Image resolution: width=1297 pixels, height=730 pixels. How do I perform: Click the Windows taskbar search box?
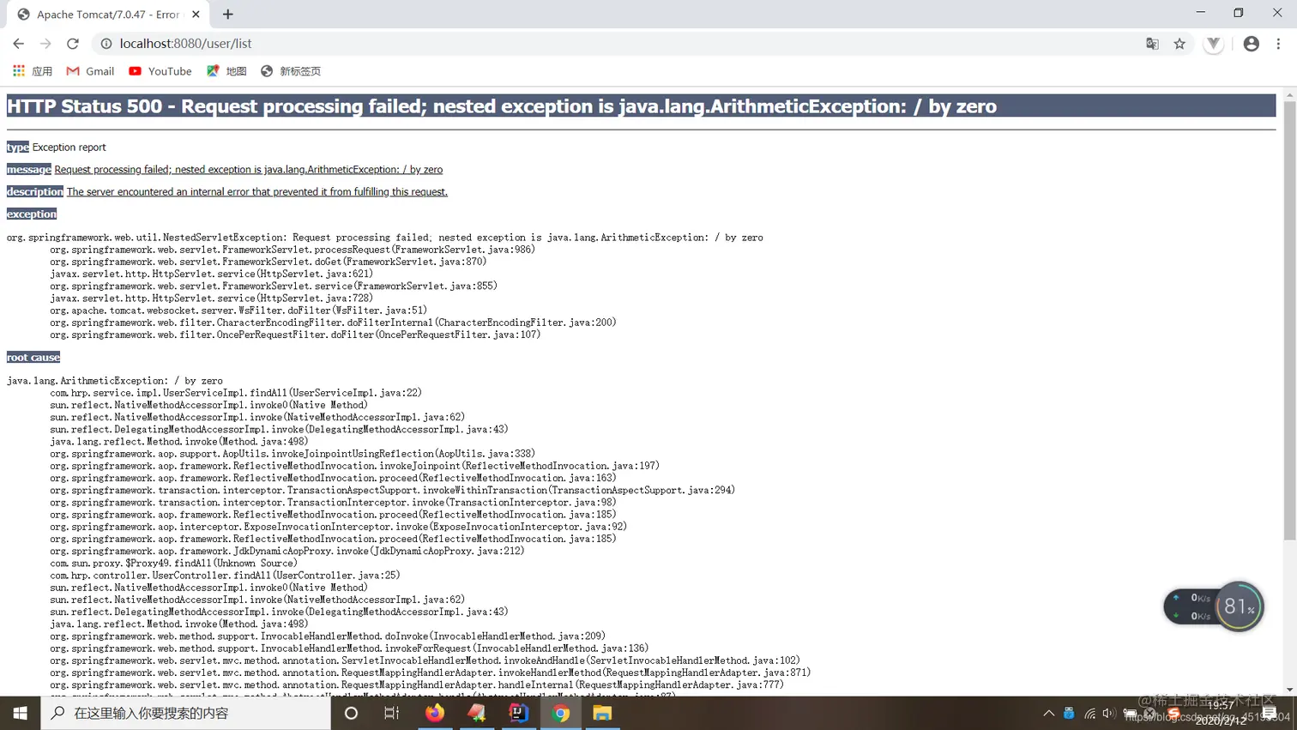(185, 713)
